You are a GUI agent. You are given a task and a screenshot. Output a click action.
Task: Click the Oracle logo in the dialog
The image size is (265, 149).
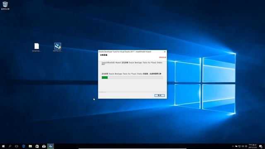click(x=162, y=57)
